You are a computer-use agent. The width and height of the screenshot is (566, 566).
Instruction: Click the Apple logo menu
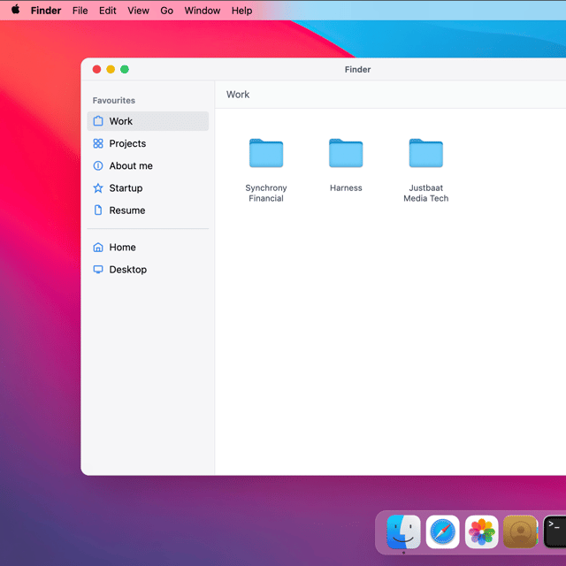[16, 10]
